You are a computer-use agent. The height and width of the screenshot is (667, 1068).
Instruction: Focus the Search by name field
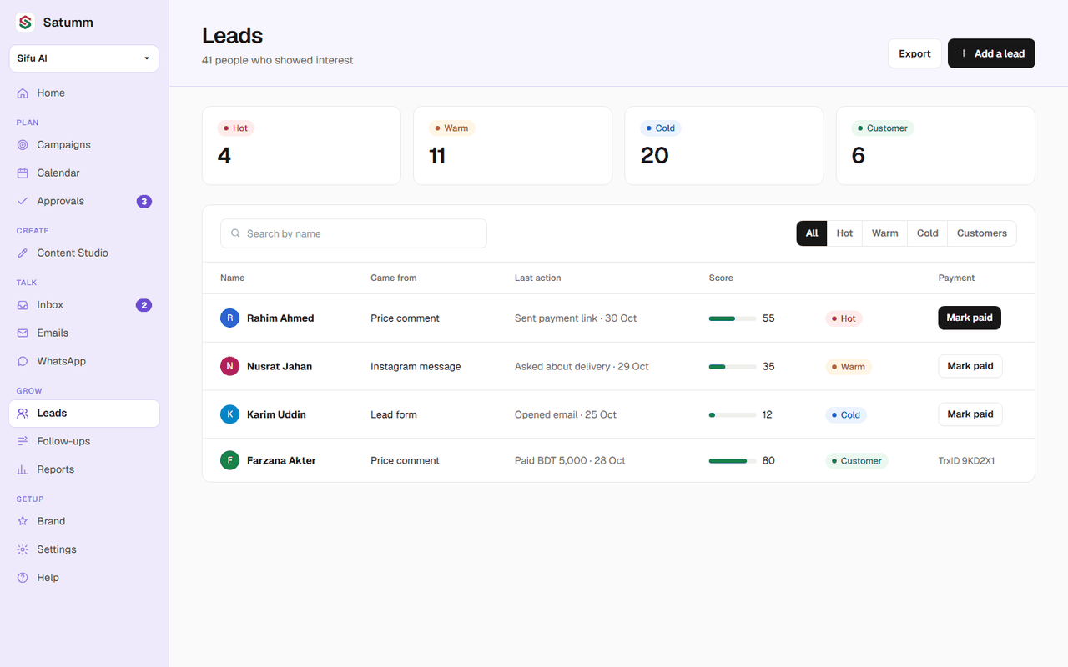point(354,233)
